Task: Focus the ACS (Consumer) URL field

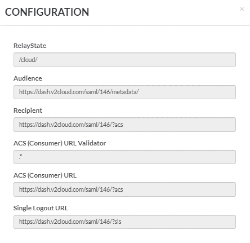Action: click(124, 189)
